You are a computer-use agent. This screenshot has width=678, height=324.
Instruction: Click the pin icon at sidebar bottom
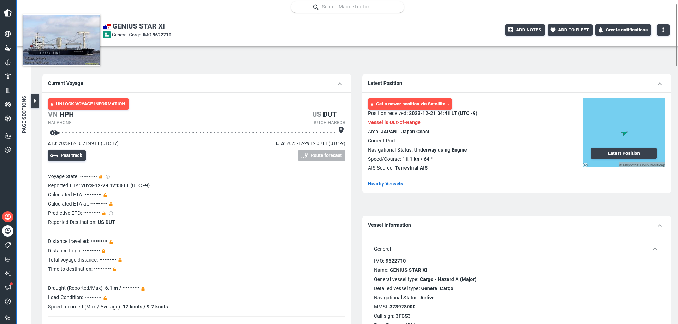tap(8, 318)
